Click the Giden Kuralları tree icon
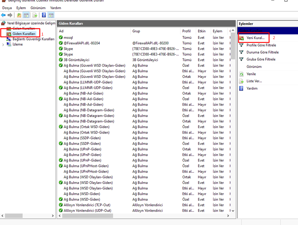The width and height of the screenshot is (298, 225). tap(9, 34)
